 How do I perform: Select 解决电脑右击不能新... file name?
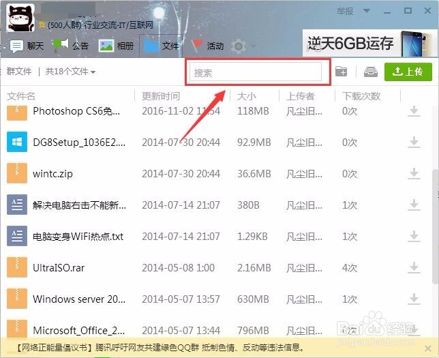point(79,205)
